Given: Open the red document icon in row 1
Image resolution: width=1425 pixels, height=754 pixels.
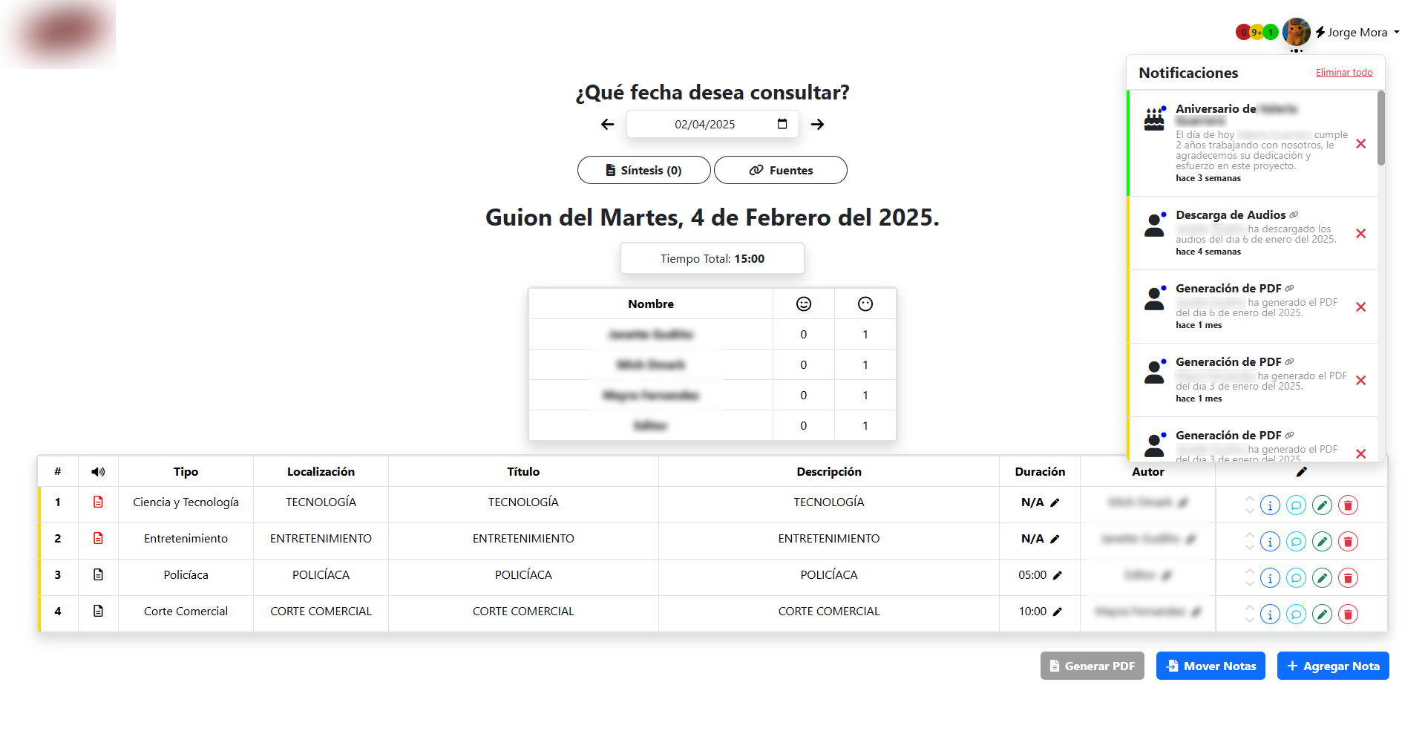Looking at the screenshot, I should [x=98, y=502].
